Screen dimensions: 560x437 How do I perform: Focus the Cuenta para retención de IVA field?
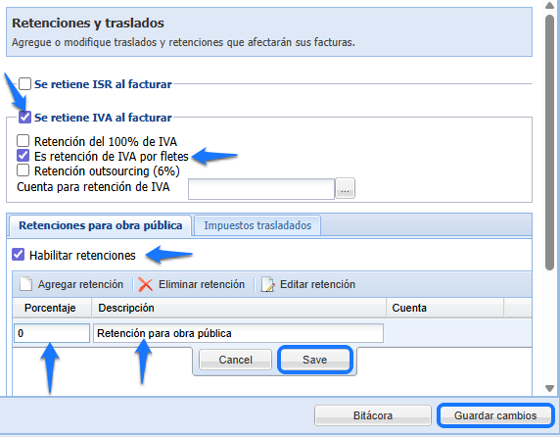tap(261, 189)
